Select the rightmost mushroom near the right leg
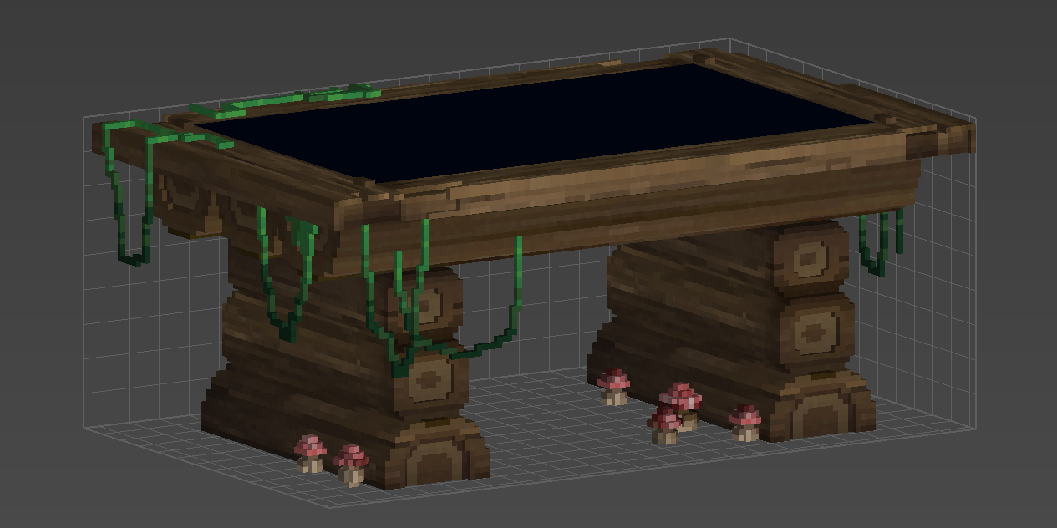The height and width of the screenshot is (528, 1057). coord(744,421)
